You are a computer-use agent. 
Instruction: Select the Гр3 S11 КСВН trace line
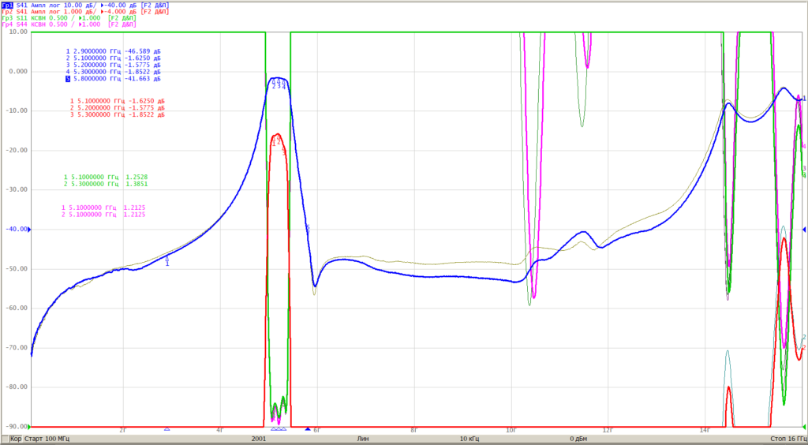67,18
